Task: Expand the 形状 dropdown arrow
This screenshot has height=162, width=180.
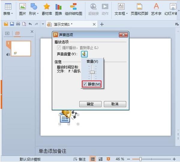Action: [x=38, y=13]
